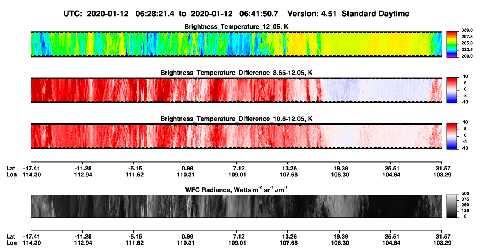Click the Brightness_Temperature_12_05 rainbow image strip

(x=236, y=44)
